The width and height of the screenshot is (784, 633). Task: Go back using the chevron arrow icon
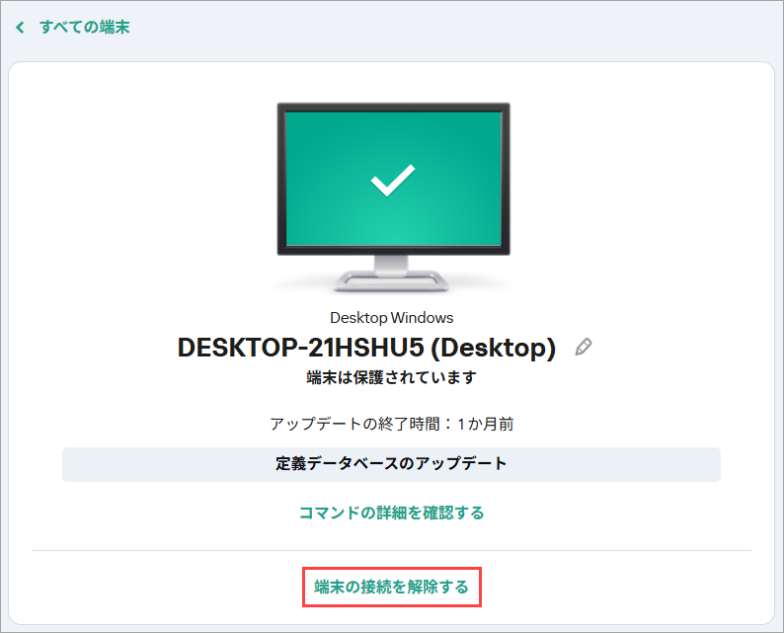click(20, 28)
